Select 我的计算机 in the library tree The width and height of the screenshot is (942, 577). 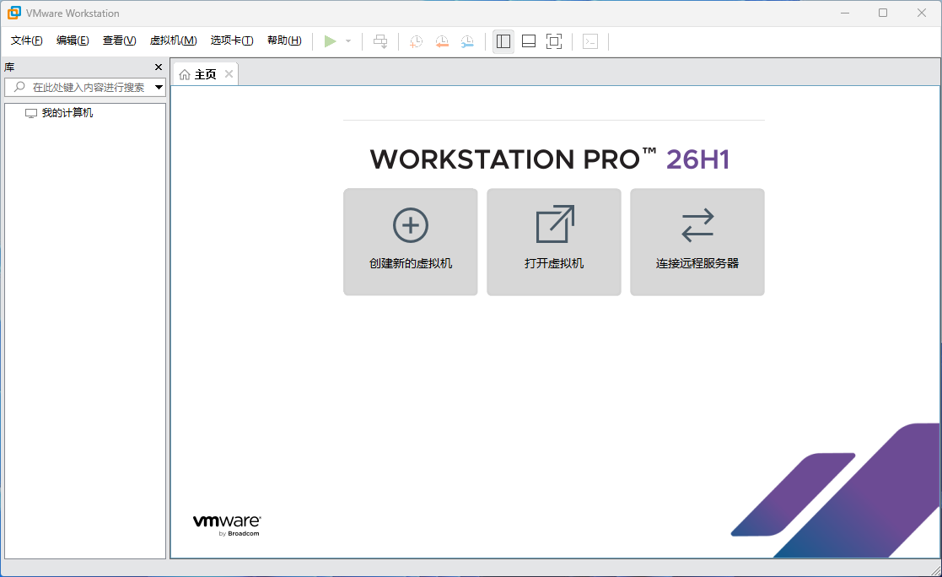pos(67,113)
